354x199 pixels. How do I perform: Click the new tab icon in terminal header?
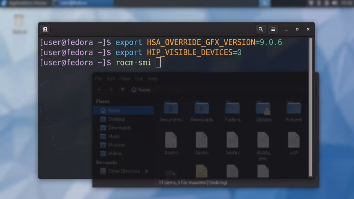pyautogui.click(x=45, y=29)
